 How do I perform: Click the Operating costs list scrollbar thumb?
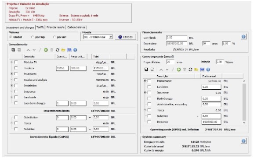coord(244,102)
